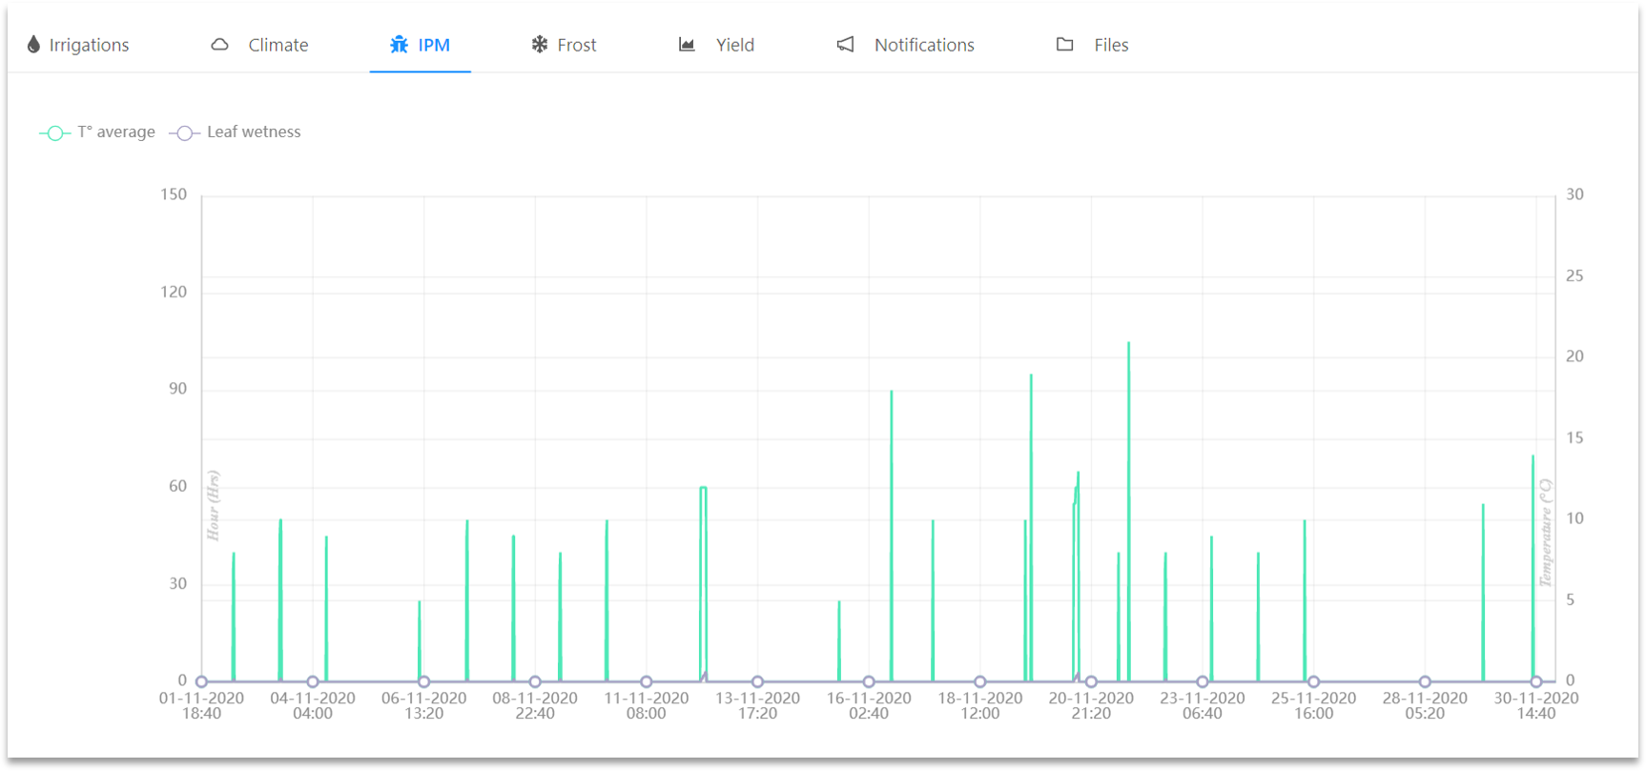The image size is (1646, 771).
Task: Open the Yield tab
Action: coord(716,45)
